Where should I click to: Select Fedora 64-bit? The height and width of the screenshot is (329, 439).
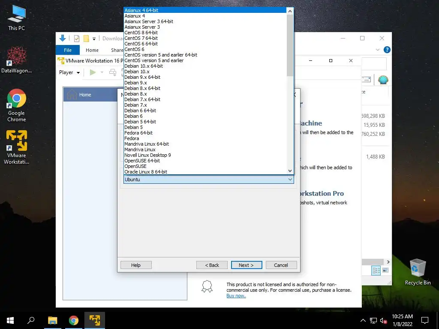coord(205,133)
